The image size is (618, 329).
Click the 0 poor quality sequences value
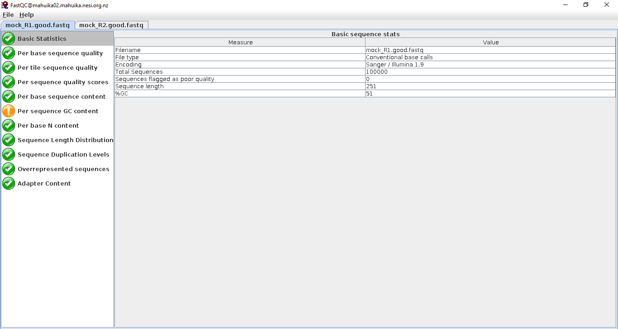coord(490,79)
